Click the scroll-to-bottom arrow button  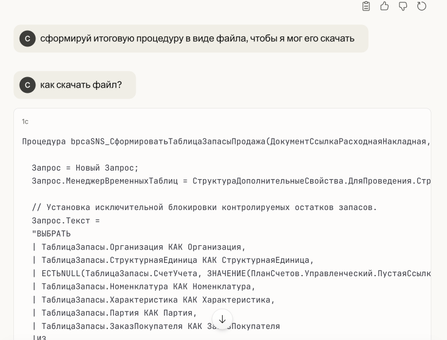pos(222,319)
